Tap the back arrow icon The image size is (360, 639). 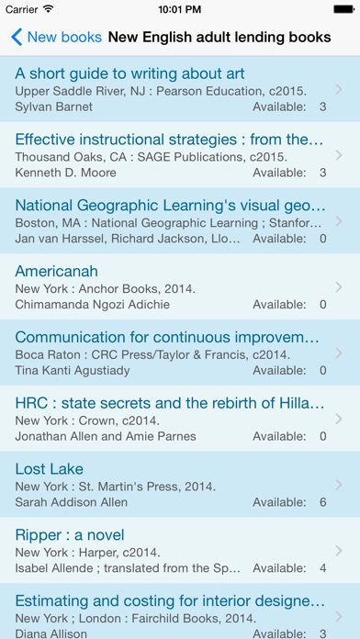coord(17,37)
